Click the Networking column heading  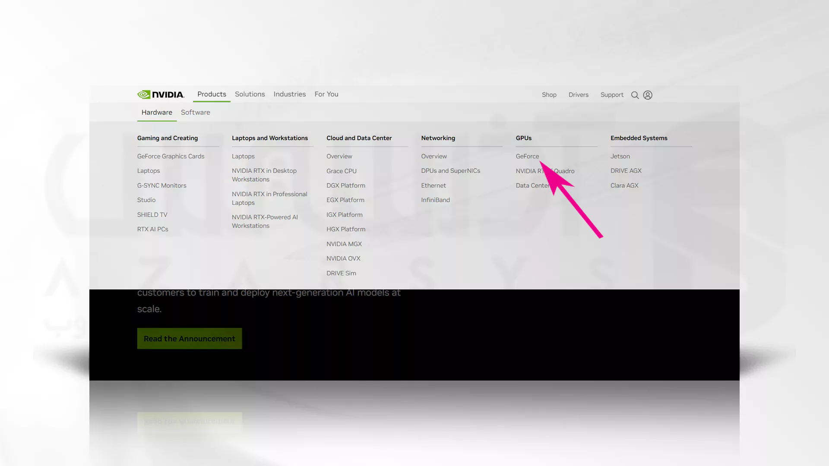[x=438, y=138]
